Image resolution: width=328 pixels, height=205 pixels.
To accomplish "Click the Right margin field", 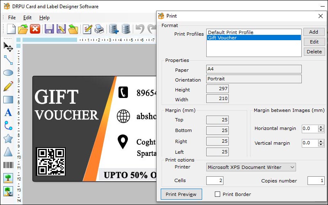I will coord(217,141).
